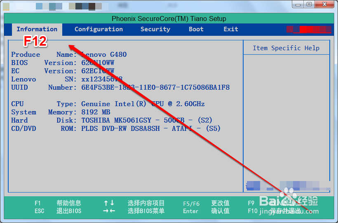Viewport: 338px width, 223px height.
Task: Click the System Memory 8192 MB value
Action: 96,112
